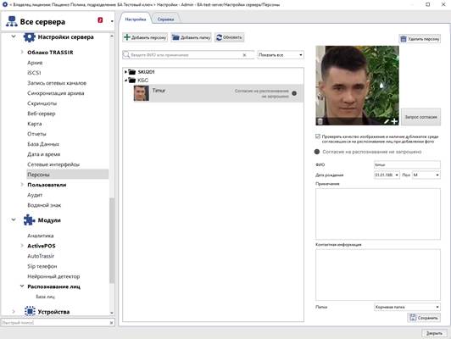This screenshot has height=339, width=451.
Task: Click the Настройки сервера gear icon
Action: point(30,37)
